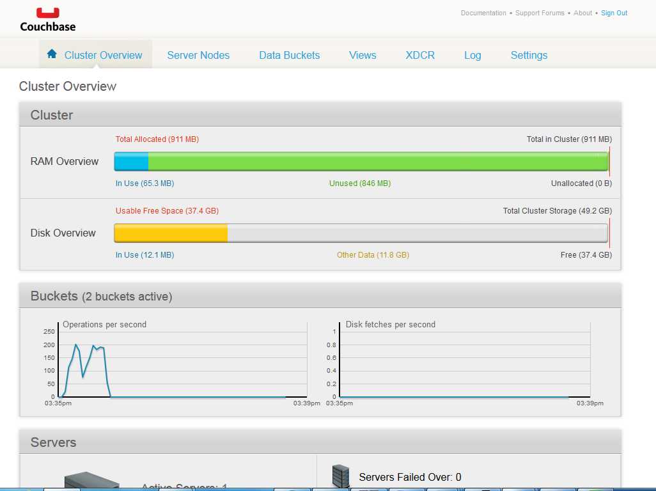The width and height of the screenshot is (656, 491).
Task: Open the Documentation link
Action: pos(483,13)
